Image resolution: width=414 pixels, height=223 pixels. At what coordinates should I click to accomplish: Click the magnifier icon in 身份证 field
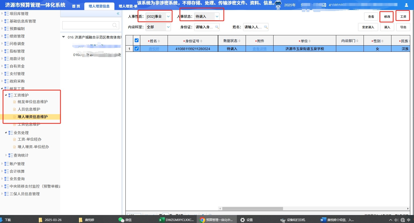[x=217, y=27]
